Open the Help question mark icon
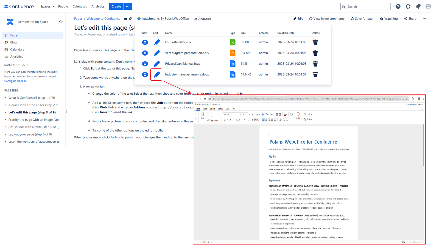 point(398,6)
